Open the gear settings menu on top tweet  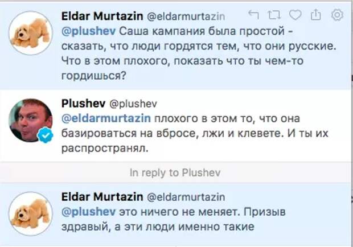click(337, 14)
